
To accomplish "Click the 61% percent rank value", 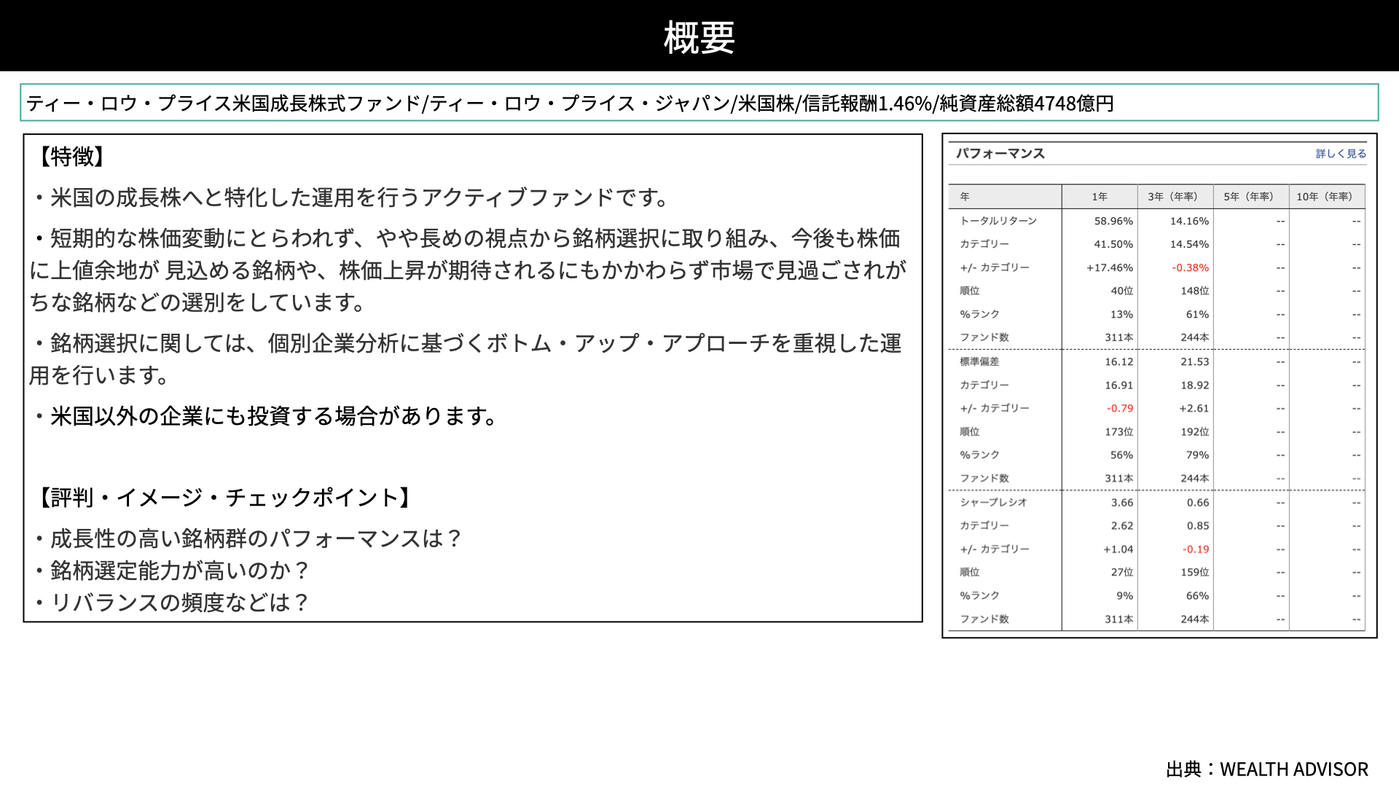I will 1198,314.
